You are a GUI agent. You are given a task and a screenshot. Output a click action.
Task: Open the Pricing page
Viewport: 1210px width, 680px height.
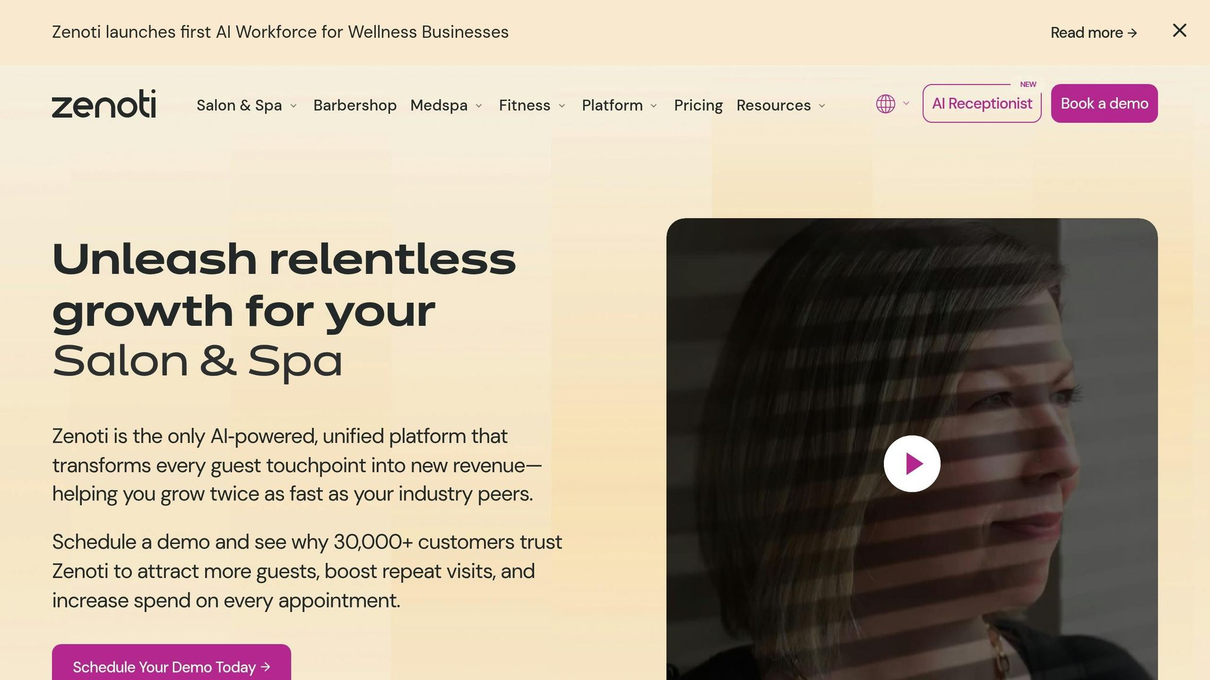(x=698, y=105)
